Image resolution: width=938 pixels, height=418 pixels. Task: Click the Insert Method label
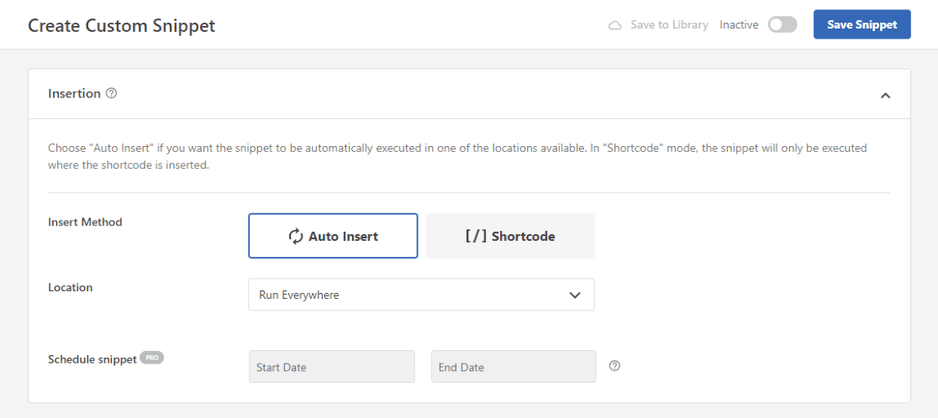85,222
